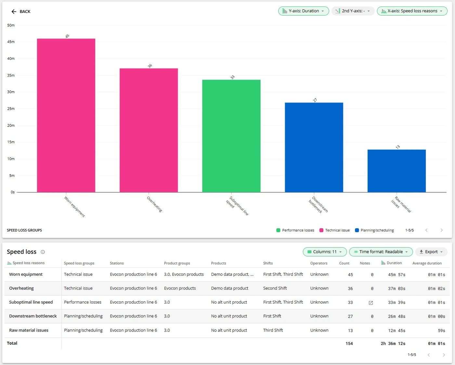455x365 pixels.
Task: Open X-axis Speed loss reasons dropdown
Action: tap(412, 11)
